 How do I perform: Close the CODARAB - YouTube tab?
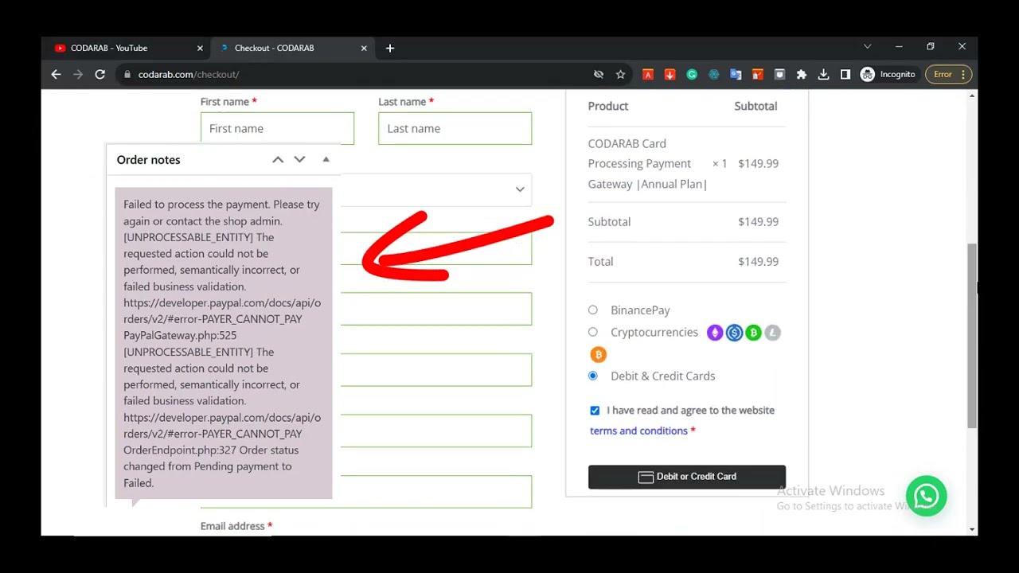click(200, 48)
